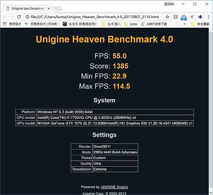
Task: Open the Chrome three-dot menu
Action: (x=208, y=17)
